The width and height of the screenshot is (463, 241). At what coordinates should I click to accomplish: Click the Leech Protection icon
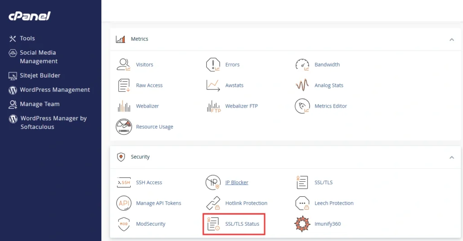click(302, 203)
